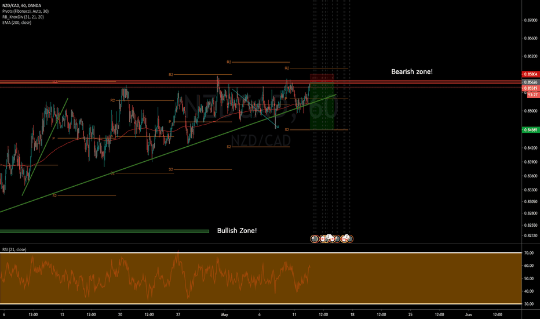Click the grey 0.85626 price label
This screenshot has width=540, height=319.
point(531,82)
